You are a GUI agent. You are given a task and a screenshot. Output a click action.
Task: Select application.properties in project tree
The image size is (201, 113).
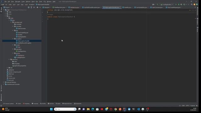point(20,66)
